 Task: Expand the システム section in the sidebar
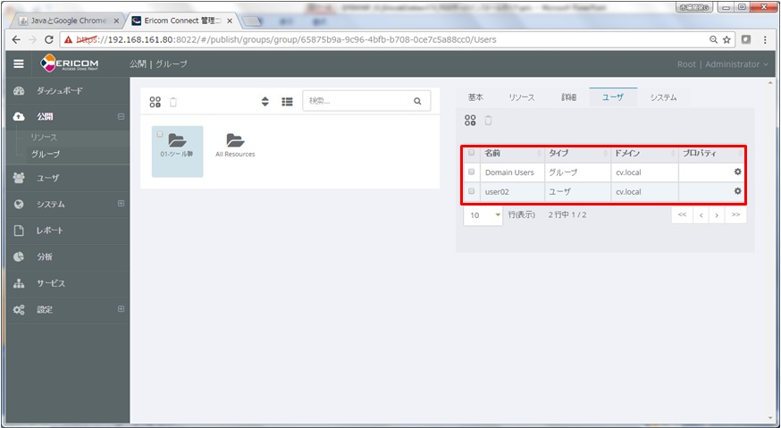[x=121, y=204]
